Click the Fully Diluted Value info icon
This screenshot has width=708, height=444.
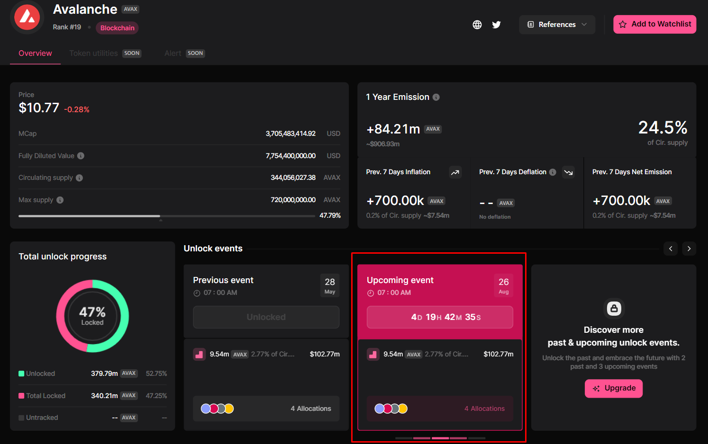81,156
